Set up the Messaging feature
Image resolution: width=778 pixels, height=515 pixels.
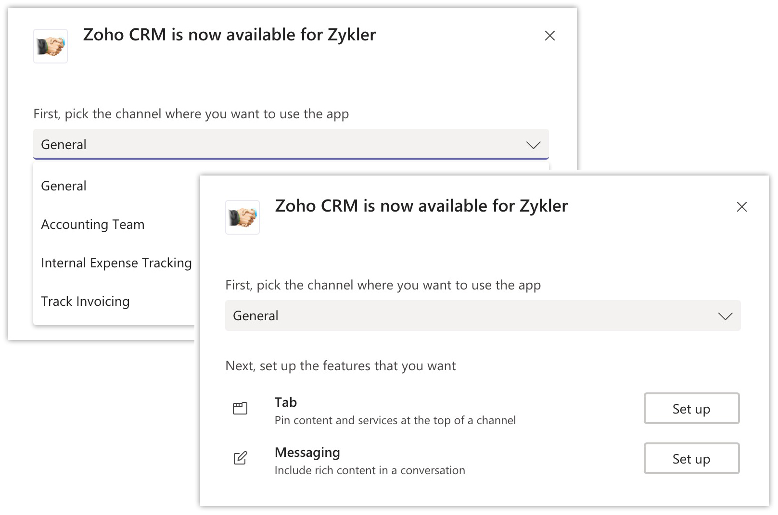click(x=691, y=458)
